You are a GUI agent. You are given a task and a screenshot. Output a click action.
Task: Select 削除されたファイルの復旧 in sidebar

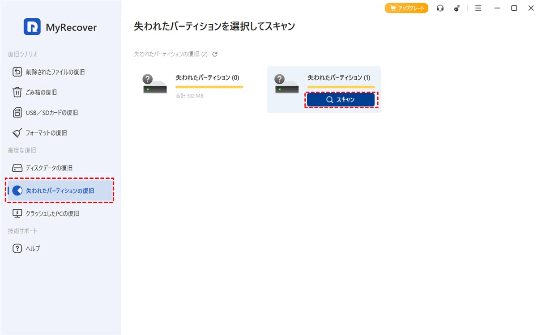pos(55,72)
